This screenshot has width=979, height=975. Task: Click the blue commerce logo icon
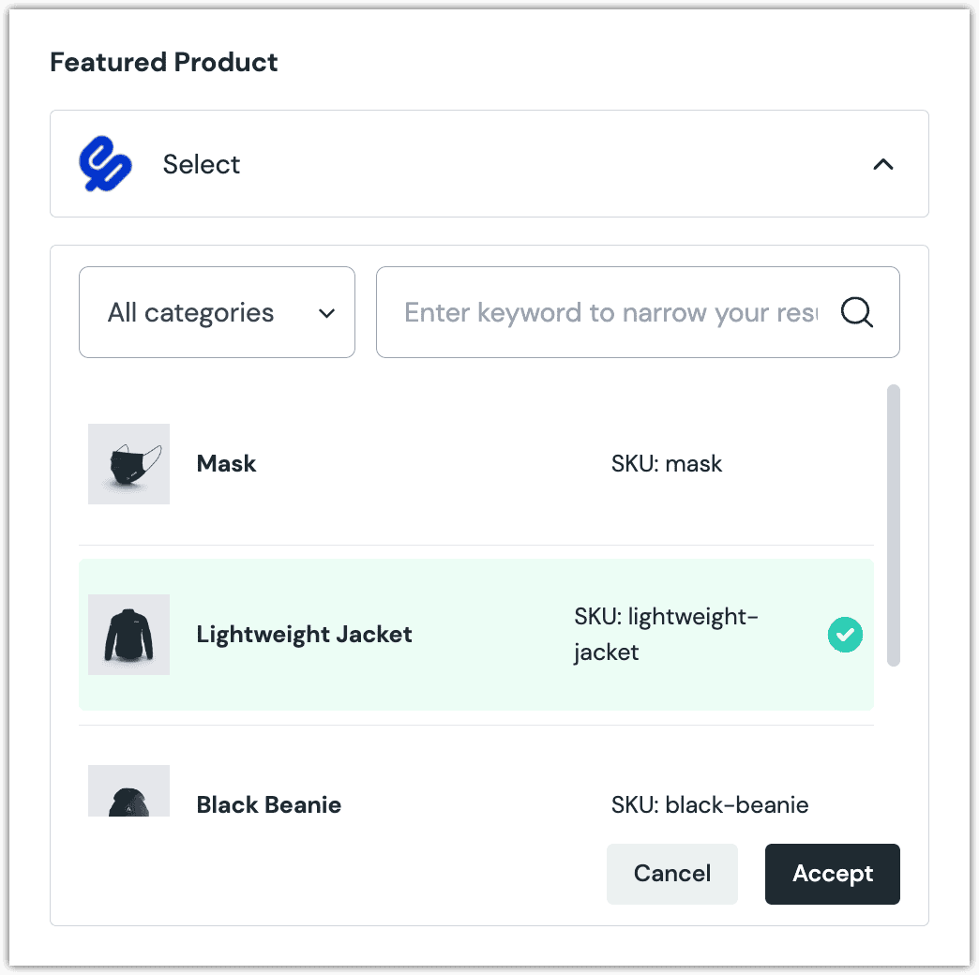105,164
